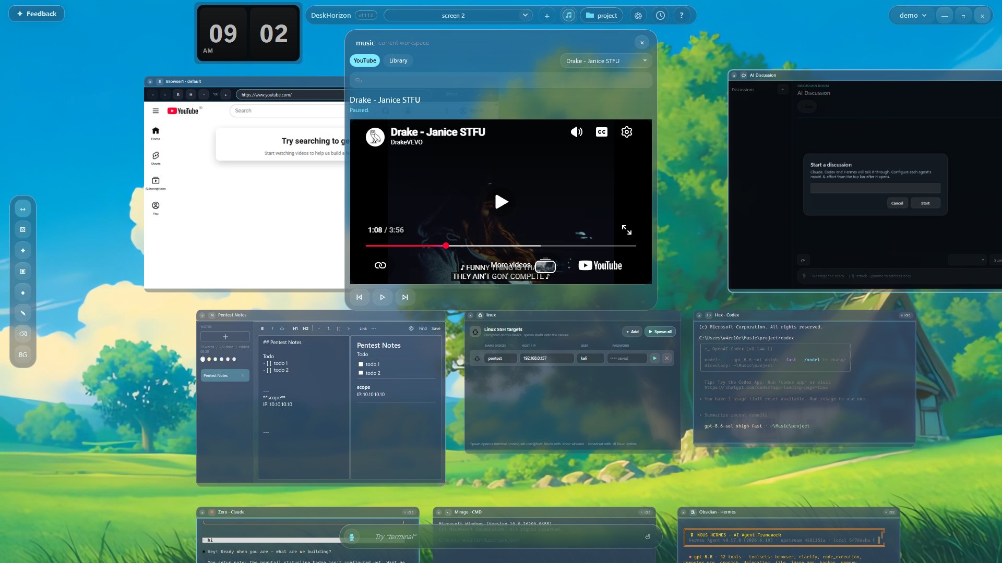Click the Browser1 URL address bar
The height and width of the screenshot is (563, 1002).
tap(290, 95)
